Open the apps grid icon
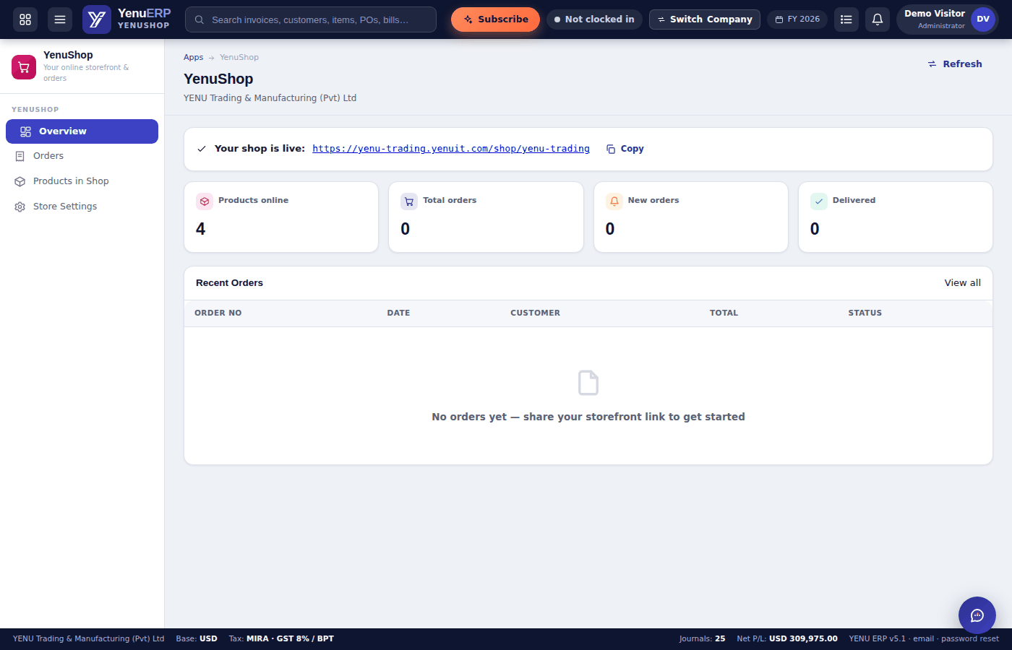The width and height of the screenshot is (1012, 650). [25, 19]
